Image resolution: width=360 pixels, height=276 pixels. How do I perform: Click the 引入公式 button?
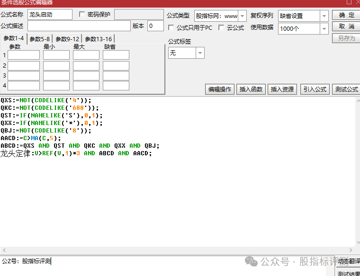pos(315,89)
